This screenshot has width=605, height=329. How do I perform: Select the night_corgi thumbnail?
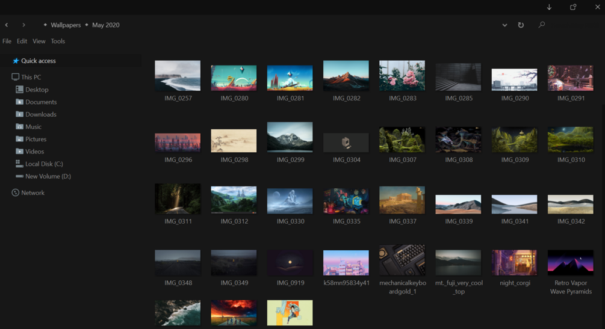click(x=514, y=263)
